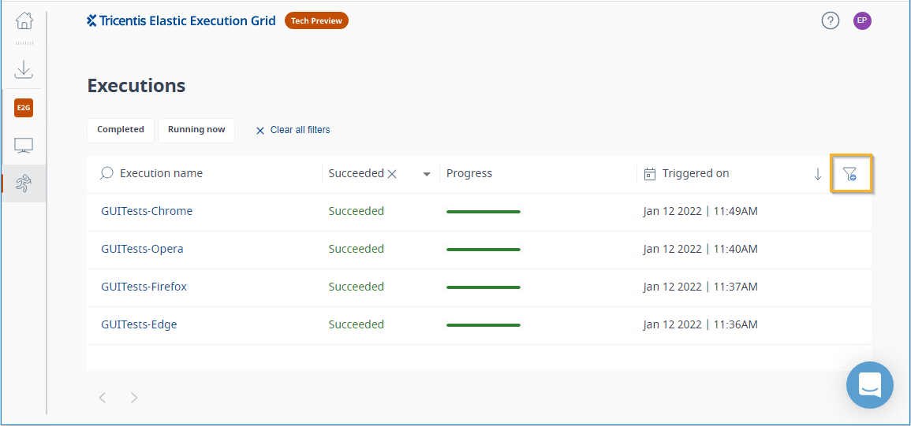Click the Tech Preview badge
Image resolution: width=911 pixels, height=426 pixels.
coord(316,21)
